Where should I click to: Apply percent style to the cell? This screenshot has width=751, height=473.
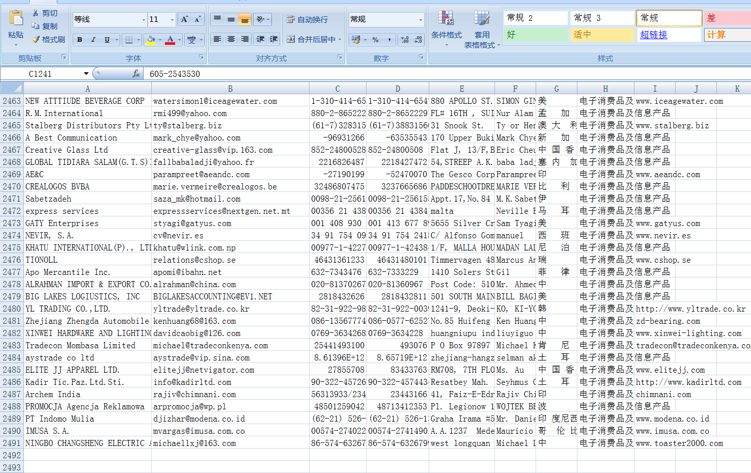click(375, 40)
